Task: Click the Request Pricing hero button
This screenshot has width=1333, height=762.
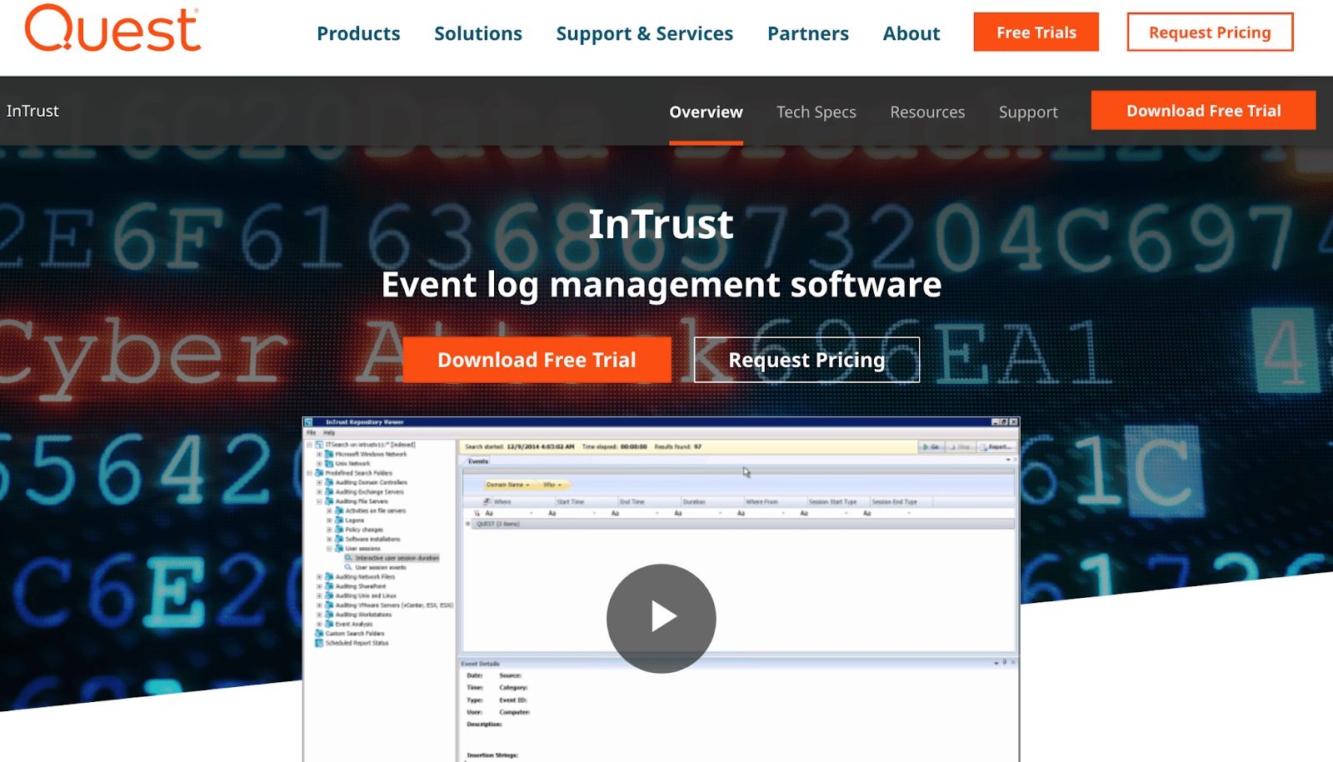Action: (806, 360)
